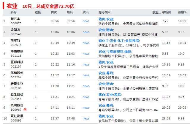Screen dimensions: 190x124
Task: Sort by 连板 column header
Action: point(38,12)
